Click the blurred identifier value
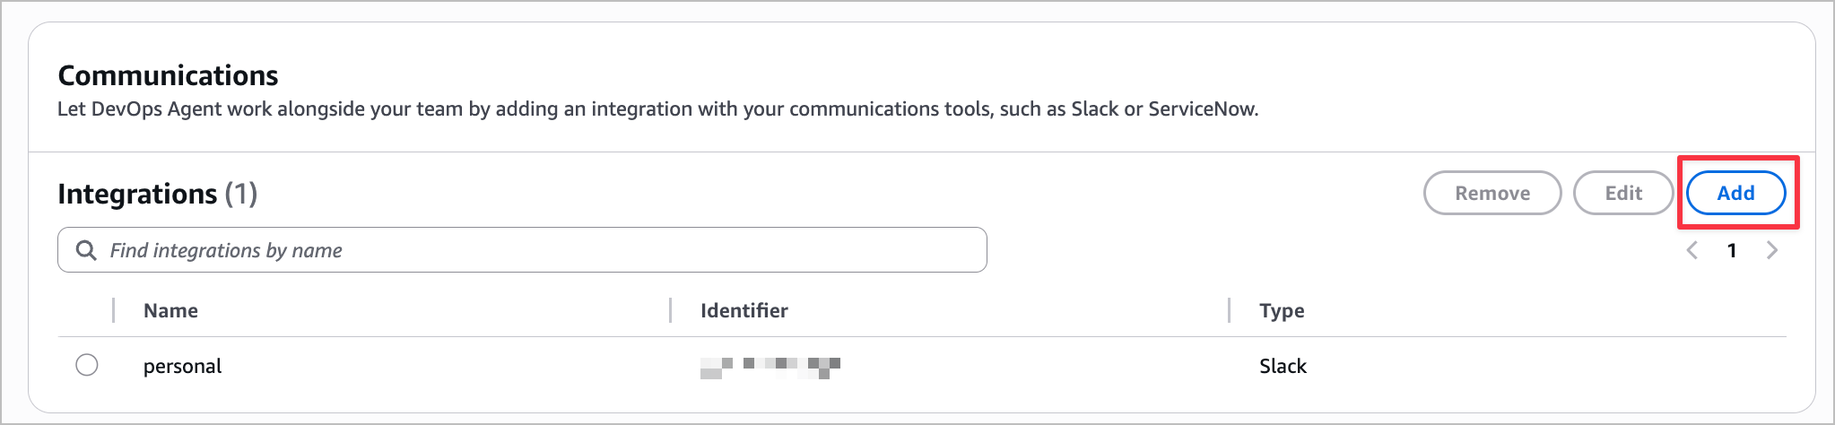Image resolution: width=1835 pixels, height=425 pixels. coord(770,367)
